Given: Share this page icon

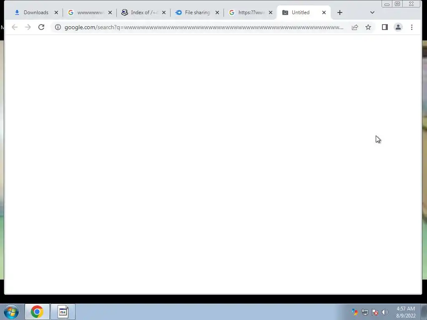Looking at the screenshot, I should [355, 27].
